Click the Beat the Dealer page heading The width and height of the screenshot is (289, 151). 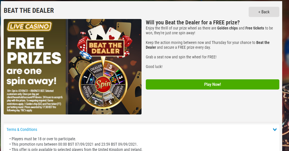[x=29, y=11]
